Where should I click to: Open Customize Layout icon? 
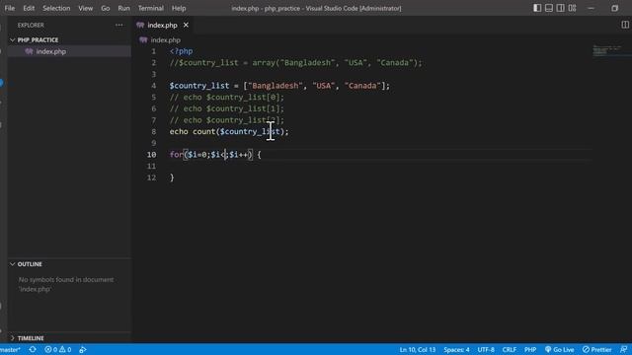click(573, 8)
